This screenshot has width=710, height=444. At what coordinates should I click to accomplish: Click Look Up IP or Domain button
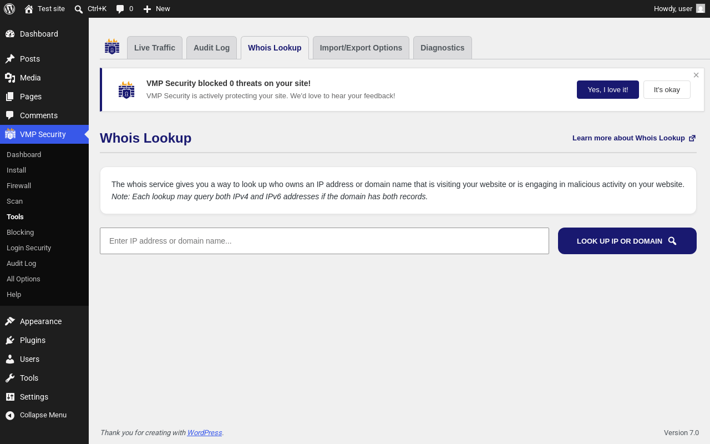[x=627, y=241]
